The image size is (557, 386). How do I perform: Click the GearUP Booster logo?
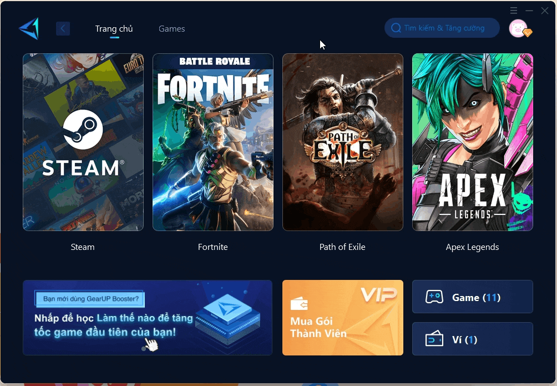[x=29, y=28]
